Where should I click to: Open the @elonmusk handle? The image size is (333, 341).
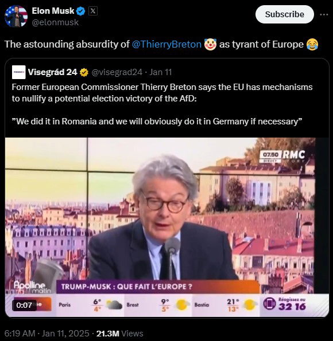pos(55,22)
